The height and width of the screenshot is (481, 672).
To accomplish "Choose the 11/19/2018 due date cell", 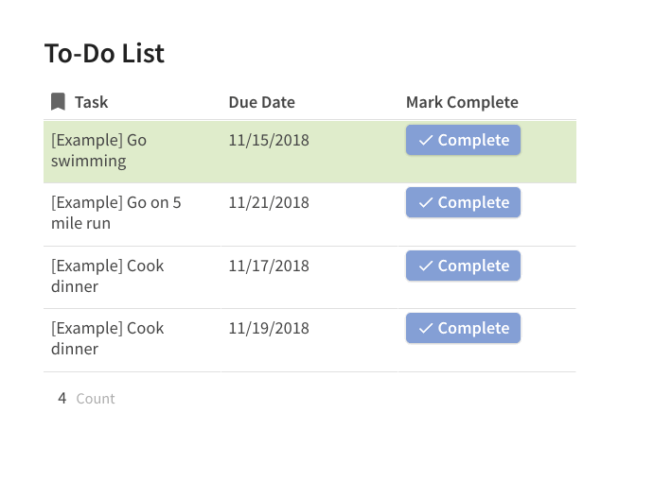I will click(269, 328).
